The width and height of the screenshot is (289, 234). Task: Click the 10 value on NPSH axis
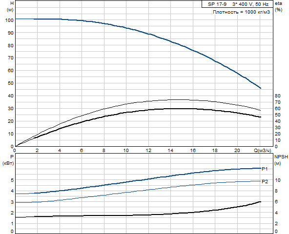tap(278, 180)
